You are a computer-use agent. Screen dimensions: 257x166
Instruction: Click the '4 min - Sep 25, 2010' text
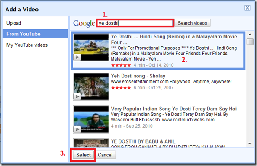132,126
